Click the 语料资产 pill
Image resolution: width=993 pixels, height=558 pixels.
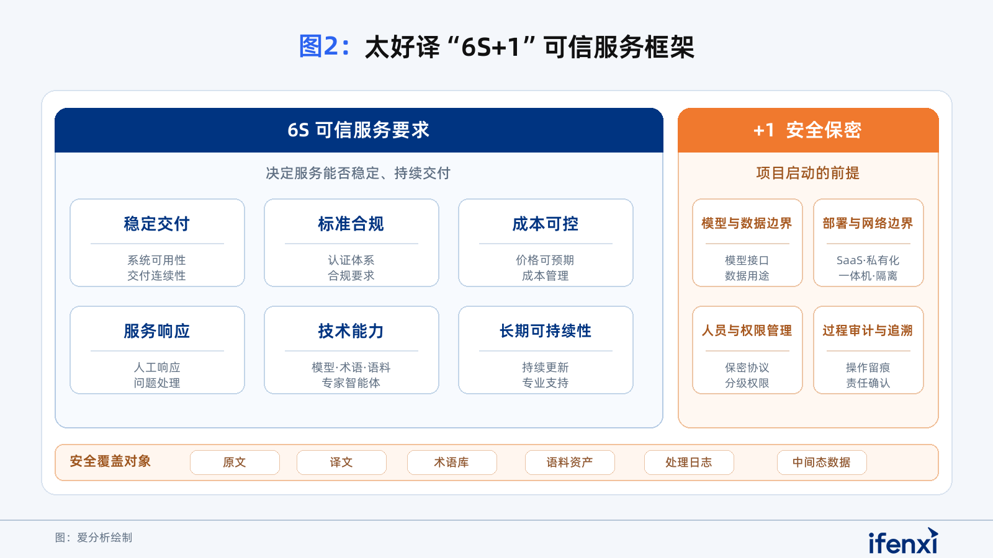click(570, 463)
